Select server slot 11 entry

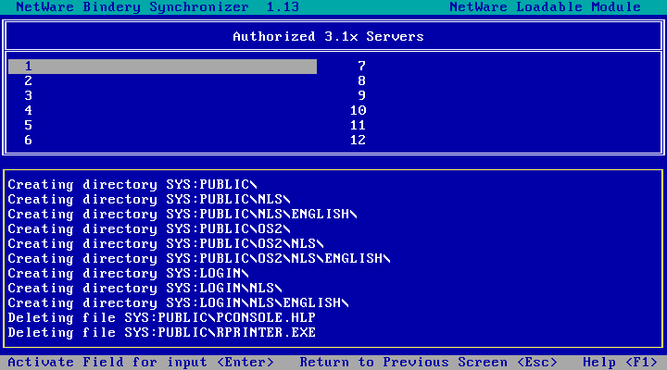point(358,125)
